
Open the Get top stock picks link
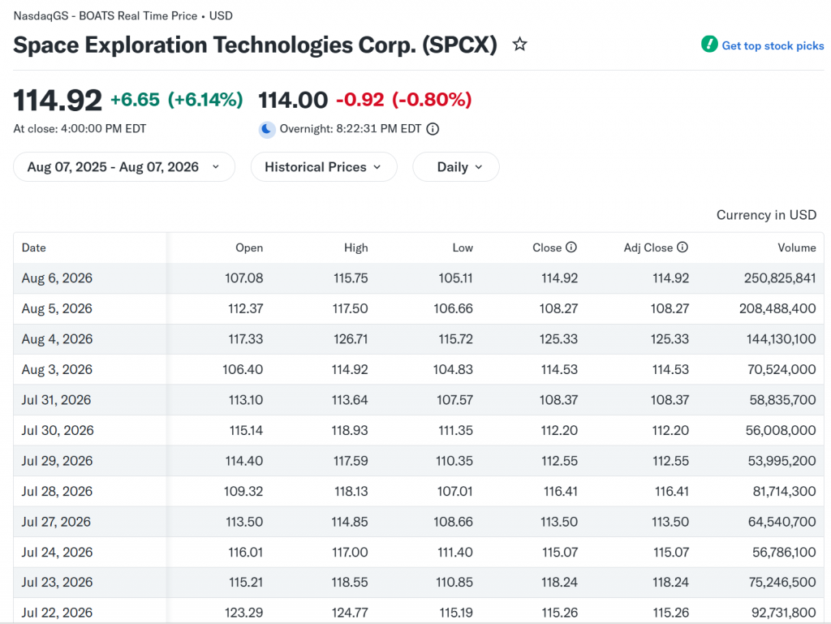(773, 45)
